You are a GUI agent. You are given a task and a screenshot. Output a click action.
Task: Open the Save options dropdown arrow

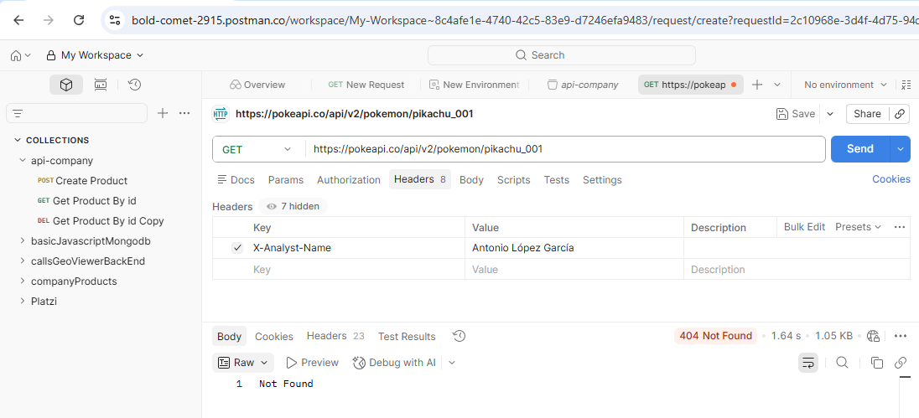click(830, 114)
